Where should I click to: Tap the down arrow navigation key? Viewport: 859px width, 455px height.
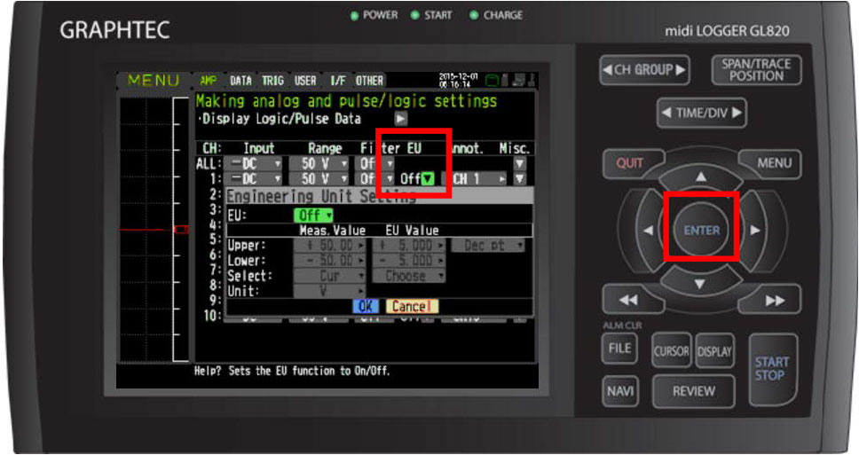point(700,284)
